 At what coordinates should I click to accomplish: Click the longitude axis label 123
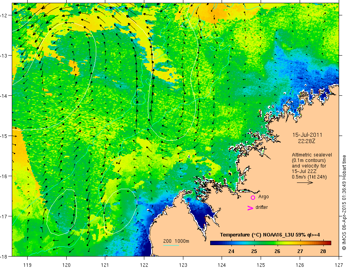point(183,265)
